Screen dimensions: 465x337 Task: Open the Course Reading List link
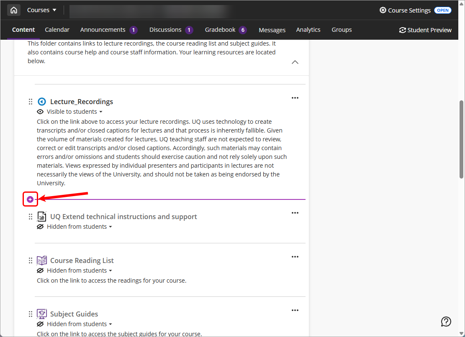point(82,260)
